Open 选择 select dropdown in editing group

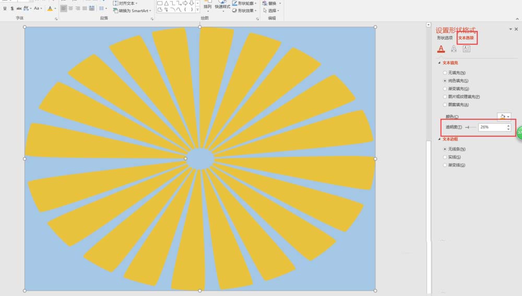click(x=271, y=10)
